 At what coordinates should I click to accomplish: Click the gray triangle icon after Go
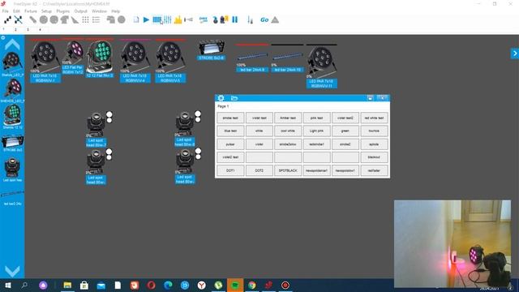click(275, 19)
